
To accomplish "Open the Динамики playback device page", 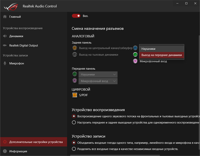I will (16, 36).
